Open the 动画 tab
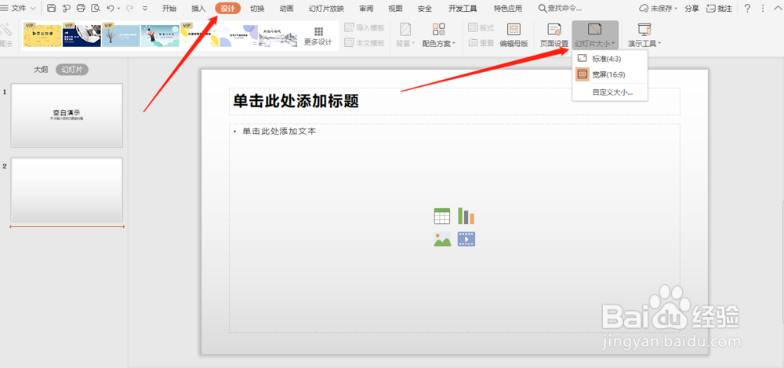Image resolution: width=784 pixels, height=368 pixels. click(x=286, y=9)
